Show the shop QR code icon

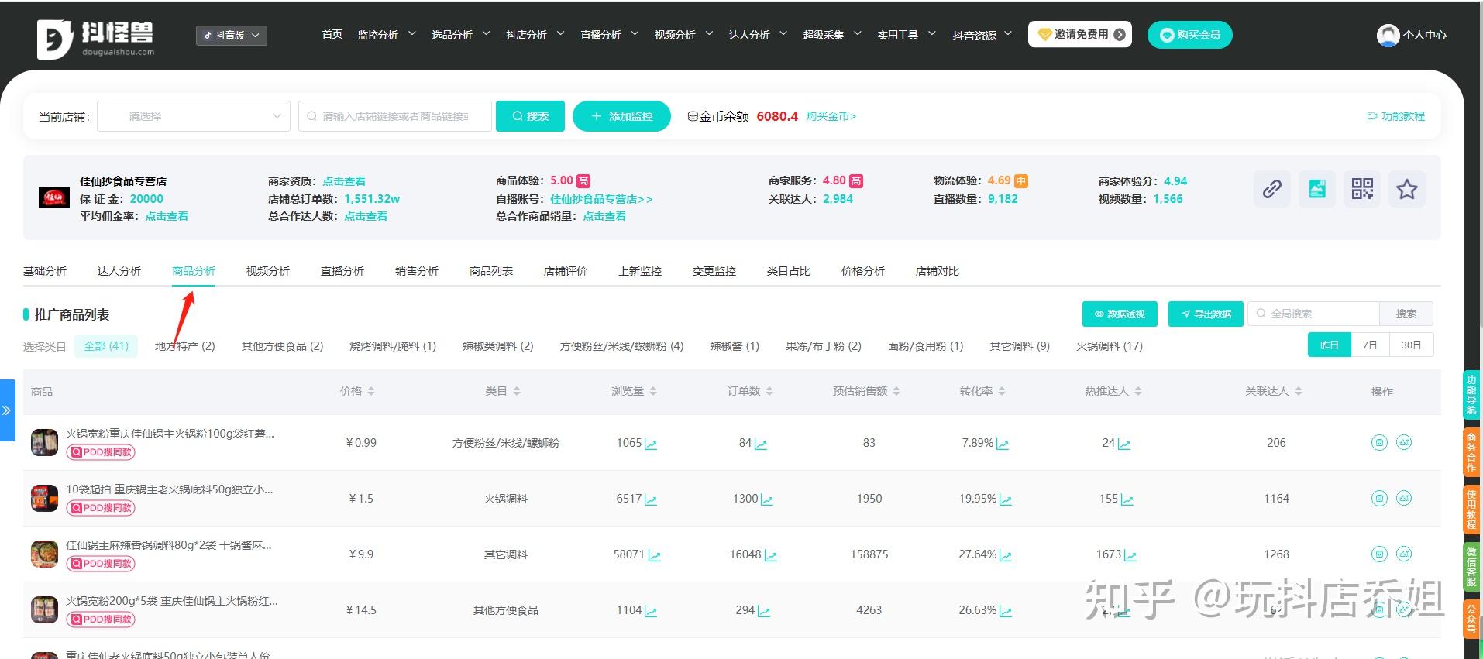click(x=1361, y=189)
